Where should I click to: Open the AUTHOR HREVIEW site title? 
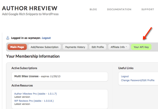coord(30,8)
